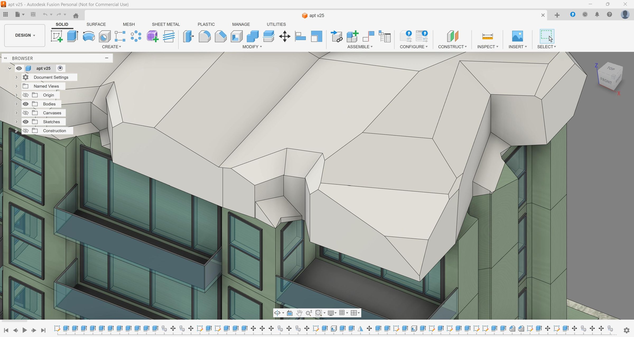Select the Shell tool icon

click(237, 36)
